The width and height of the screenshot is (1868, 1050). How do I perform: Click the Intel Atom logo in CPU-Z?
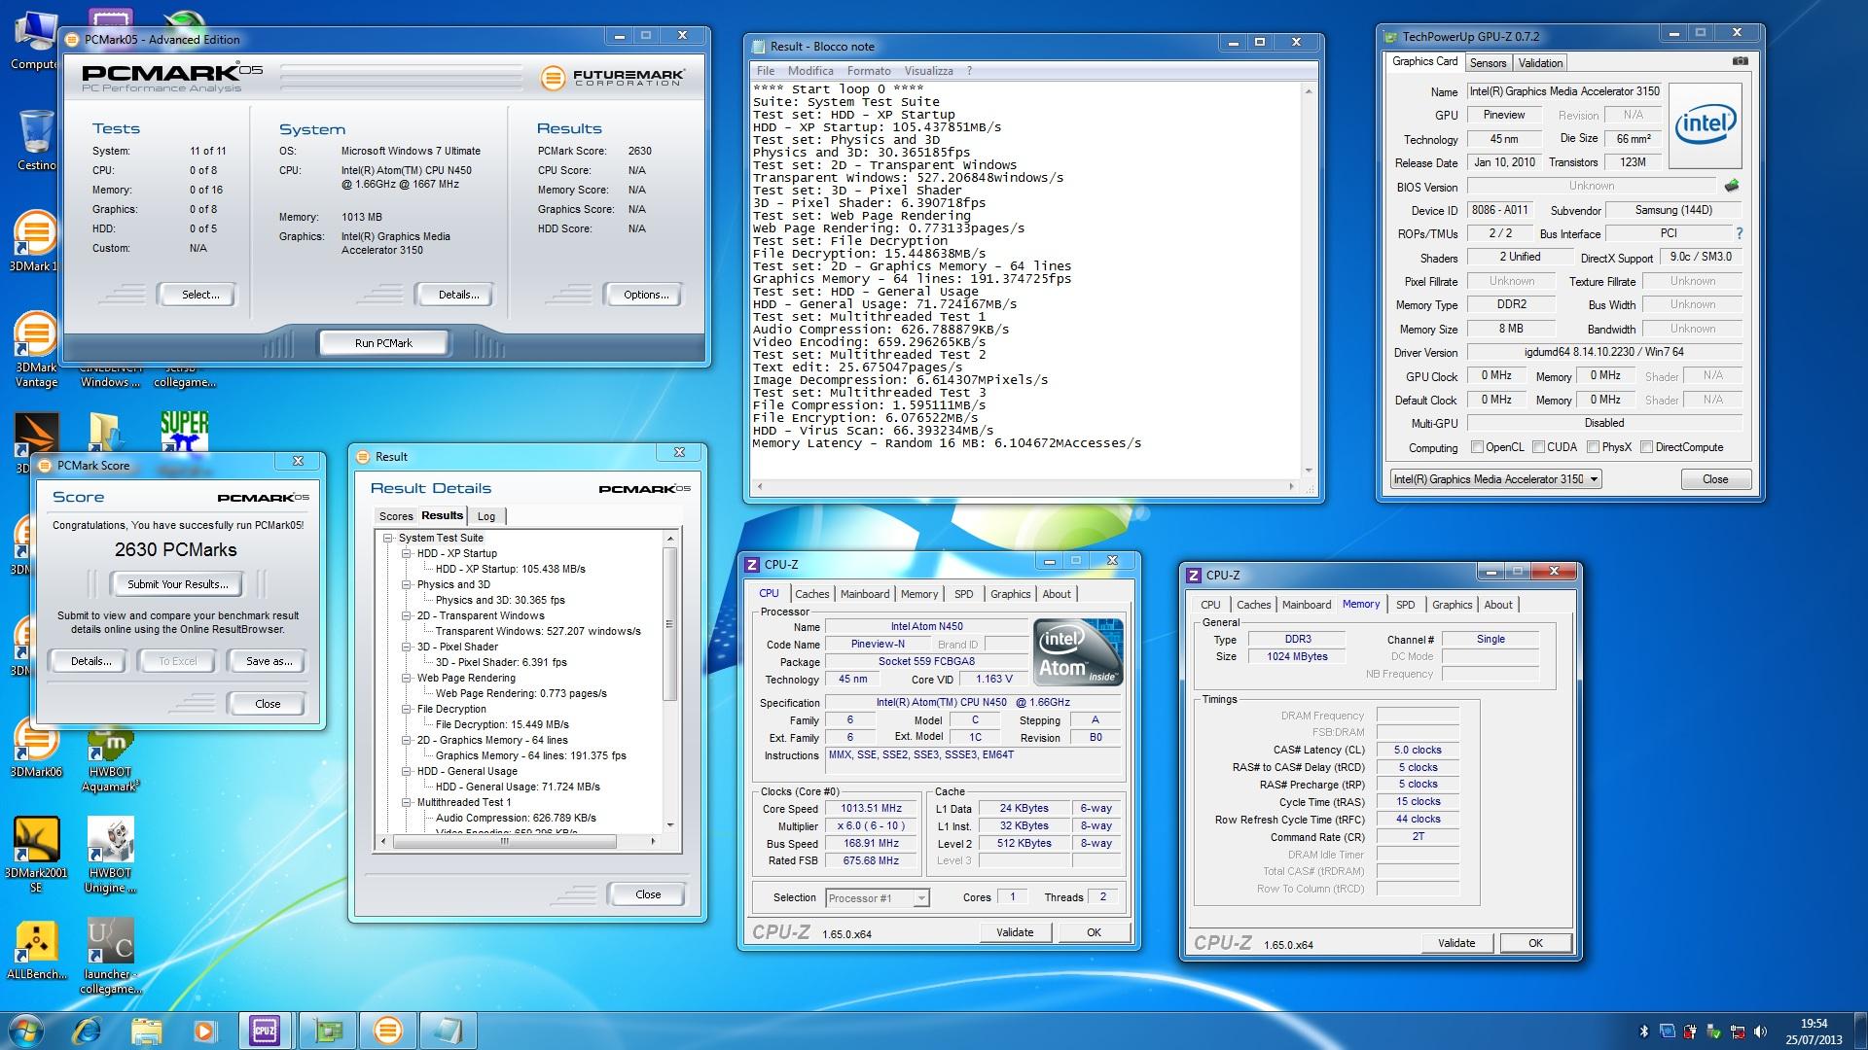(x=1078, y=652)
